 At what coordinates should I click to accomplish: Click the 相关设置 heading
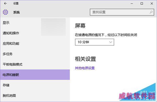[85, 59]
